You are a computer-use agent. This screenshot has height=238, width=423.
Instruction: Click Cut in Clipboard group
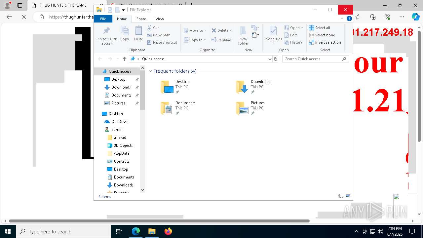point(153,28)
